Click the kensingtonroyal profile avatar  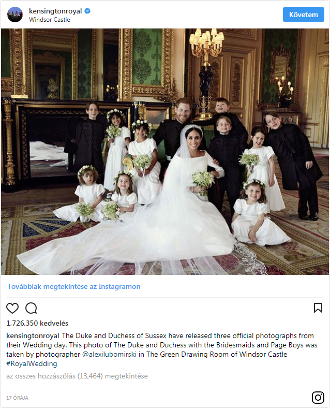15,14
